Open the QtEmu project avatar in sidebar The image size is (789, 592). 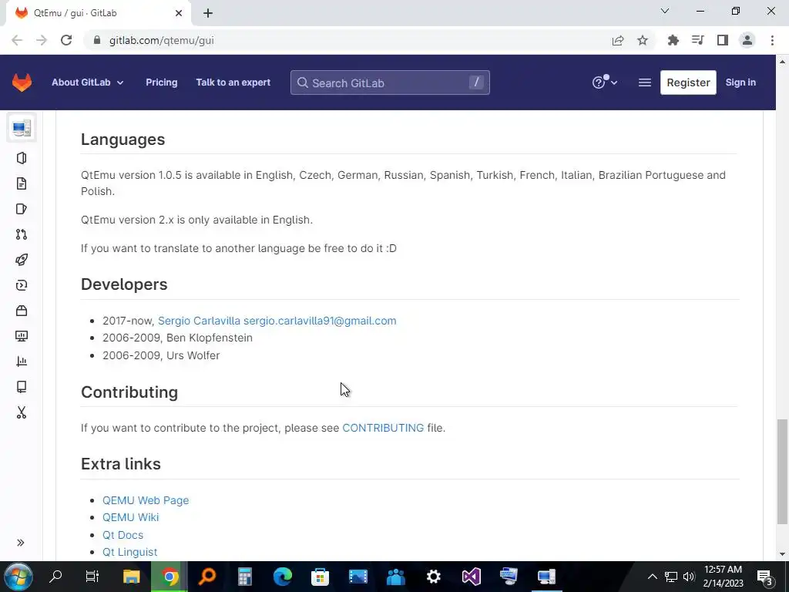pyautogui.click(x=22, y=129)
